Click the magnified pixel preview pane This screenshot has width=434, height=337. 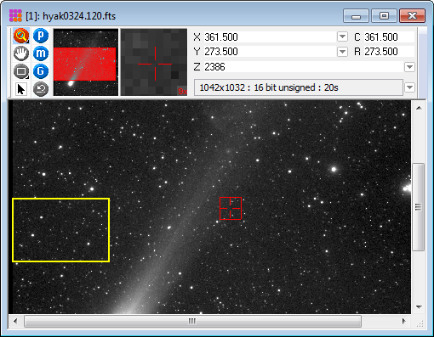click(154, 62)
